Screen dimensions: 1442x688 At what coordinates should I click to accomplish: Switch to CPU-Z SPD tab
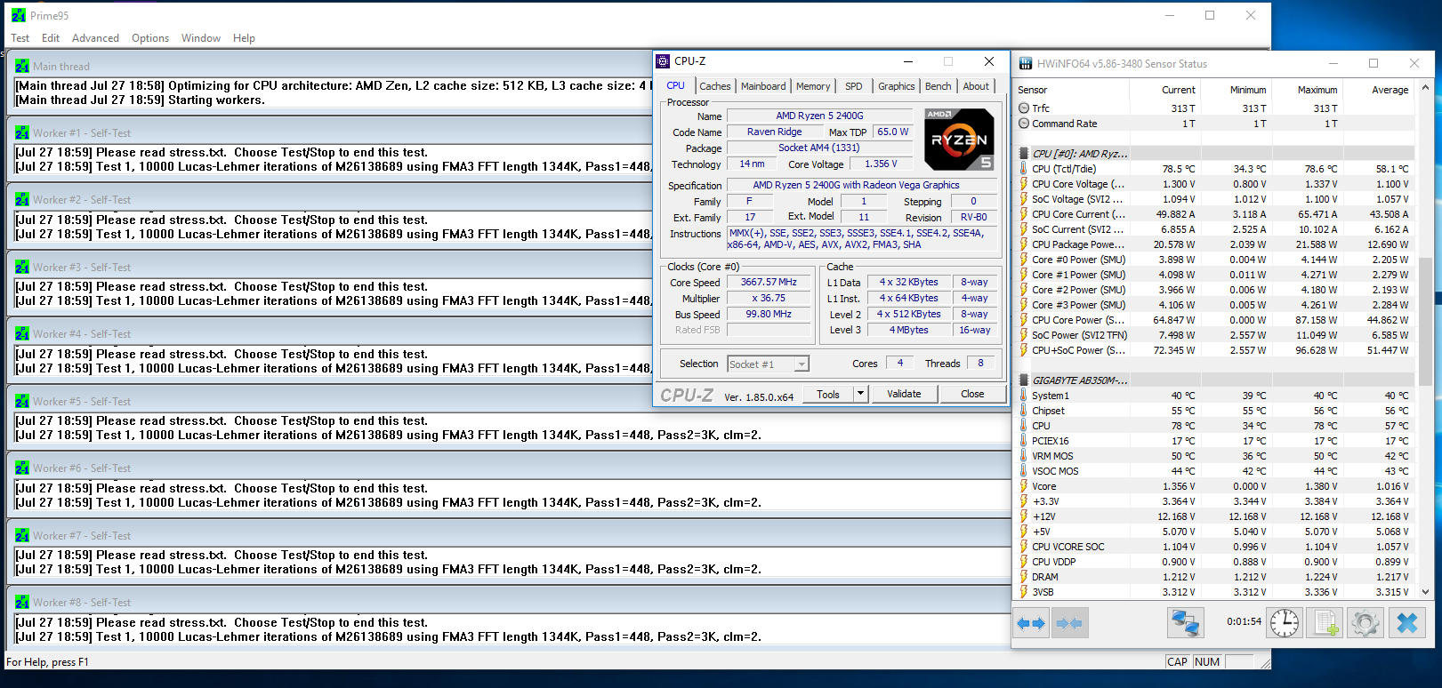[854, 86]
